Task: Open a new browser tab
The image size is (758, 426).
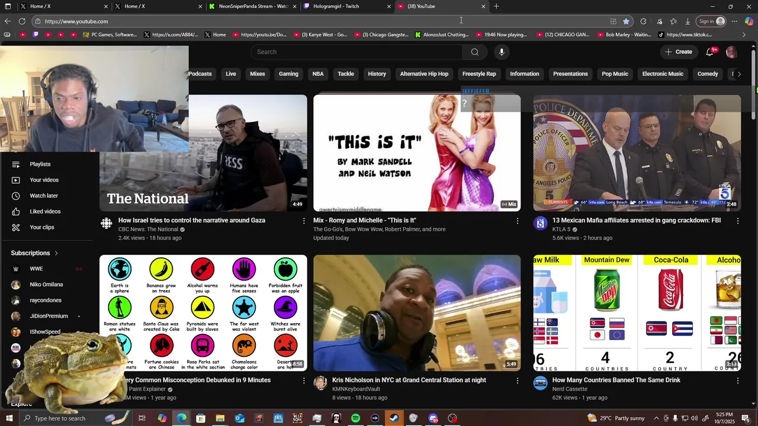Action: click(x=496, y=7)
